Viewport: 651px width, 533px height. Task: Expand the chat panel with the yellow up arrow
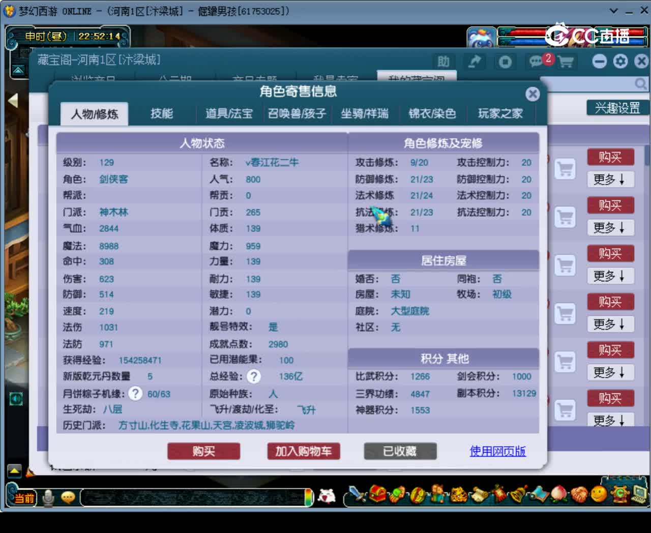click(14, 471)
